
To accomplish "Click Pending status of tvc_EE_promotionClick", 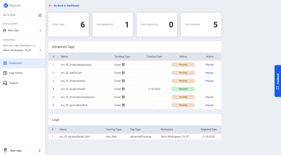I will [x=183, y=105].
